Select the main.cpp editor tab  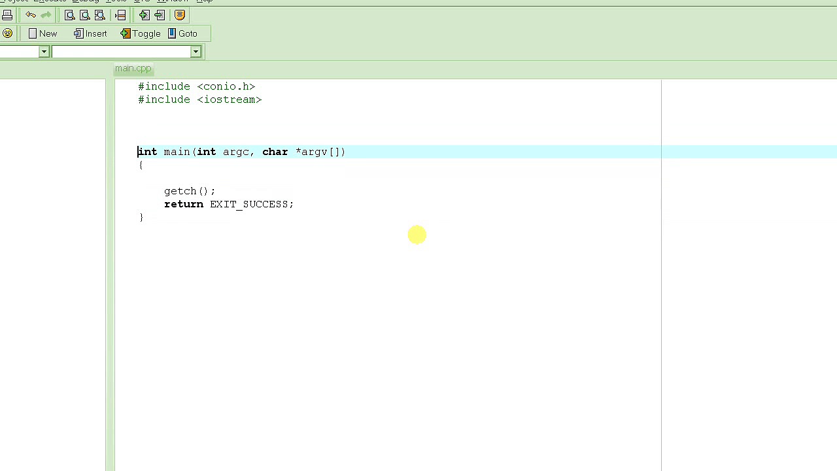(x=133, y=68)
